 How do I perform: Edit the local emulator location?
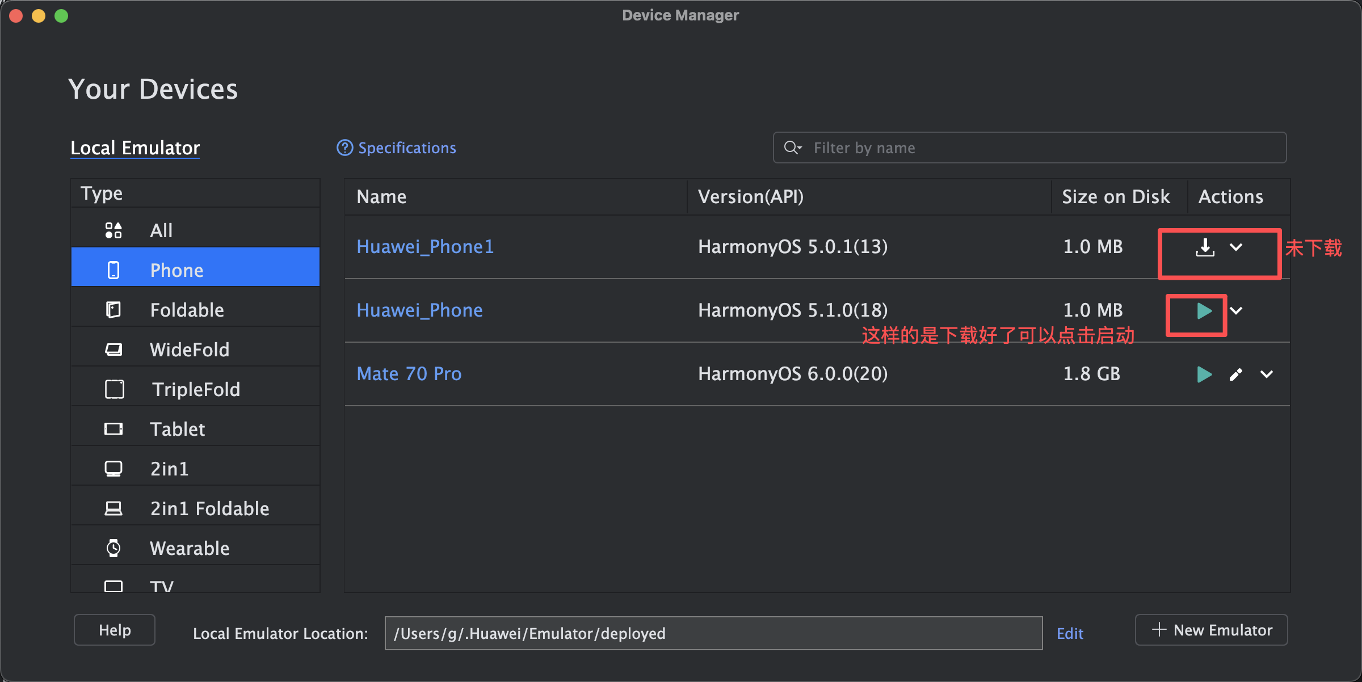point(1070,633)
